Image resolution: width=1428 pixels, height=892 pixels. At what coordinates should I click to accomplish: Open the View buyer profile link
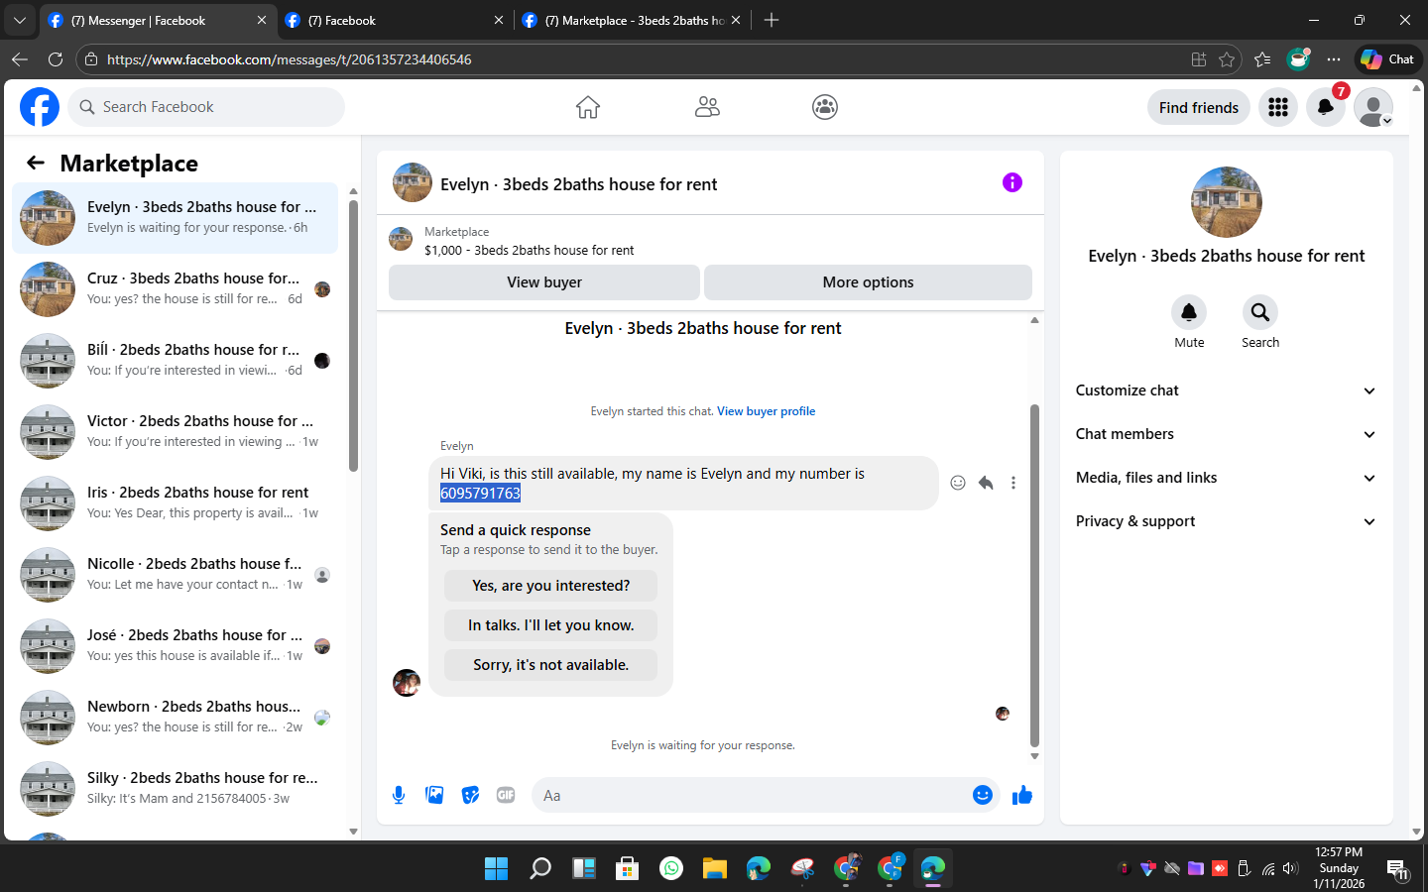coord(766,411)
